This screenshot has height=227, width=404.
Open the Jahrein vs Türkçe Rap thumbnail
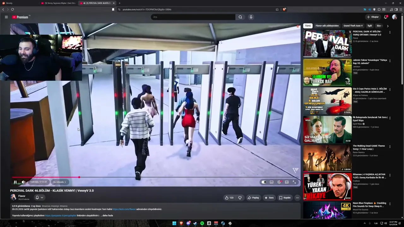pyautogui.click(x=327, y=72)
